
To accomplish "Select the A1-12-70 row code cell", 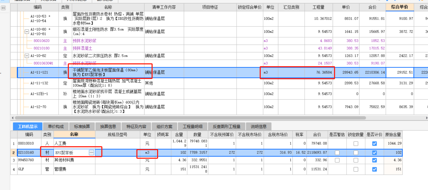I will tap(38, 107).
